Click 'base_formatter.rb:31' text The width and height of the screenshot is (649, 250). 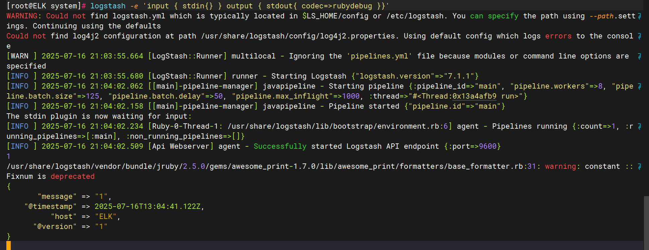coord(492,166)
